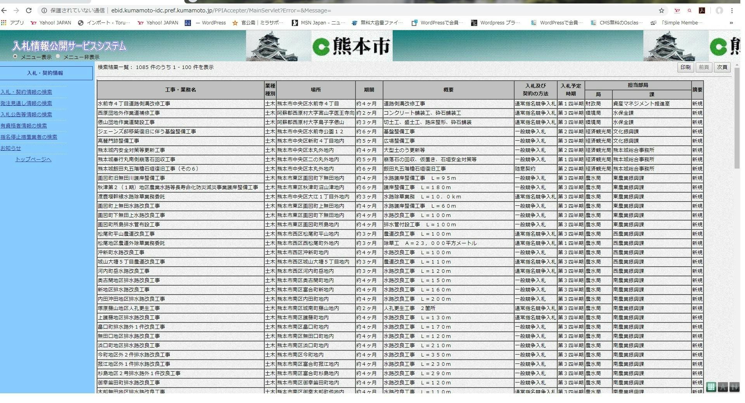Open the 発注見通し情報の検索 menu link
This screenshot has width=745, height=403.
coord(26,103)
